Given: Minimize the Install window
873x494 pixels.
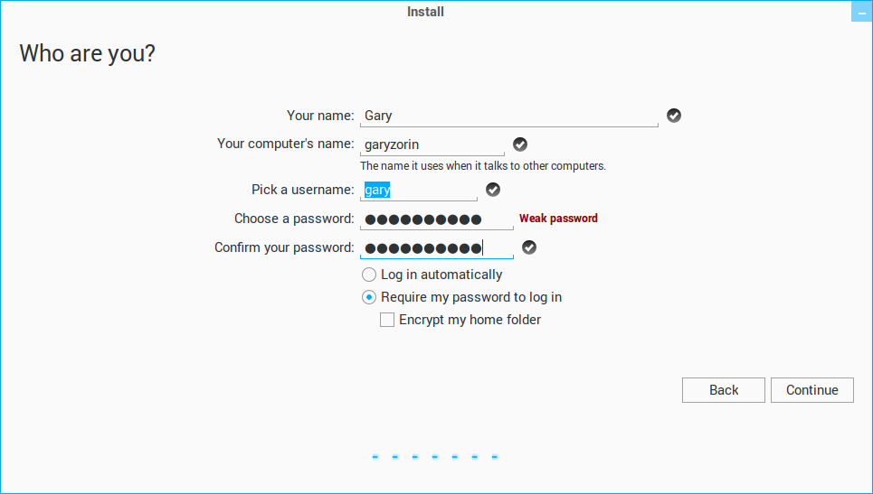Looking at the screenshot, I should [x=861, y=13].
